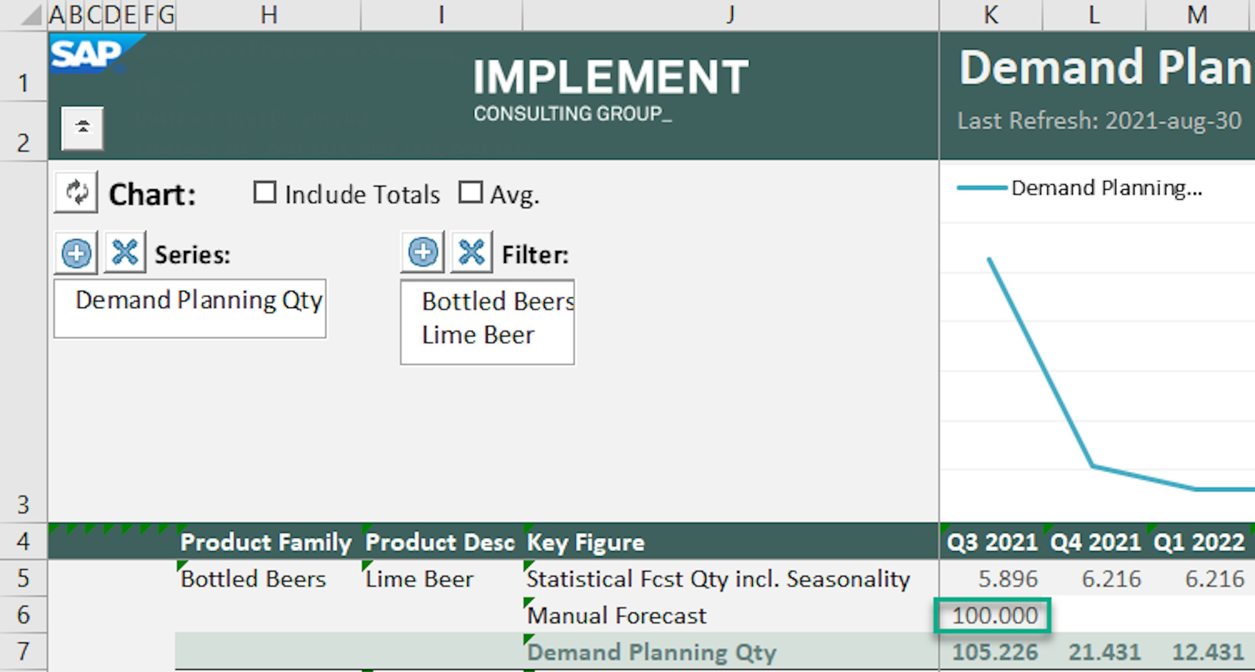The image size is (1255, 672).
Task: Click the Manual Forecast cell showing 100.000
Action: 992,616
